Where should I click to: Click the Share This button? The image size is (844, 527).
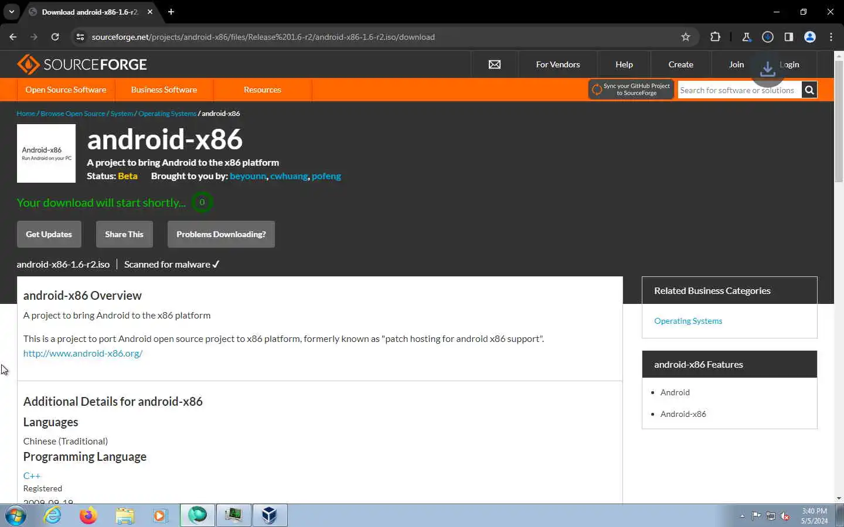[x=124, y=234]
